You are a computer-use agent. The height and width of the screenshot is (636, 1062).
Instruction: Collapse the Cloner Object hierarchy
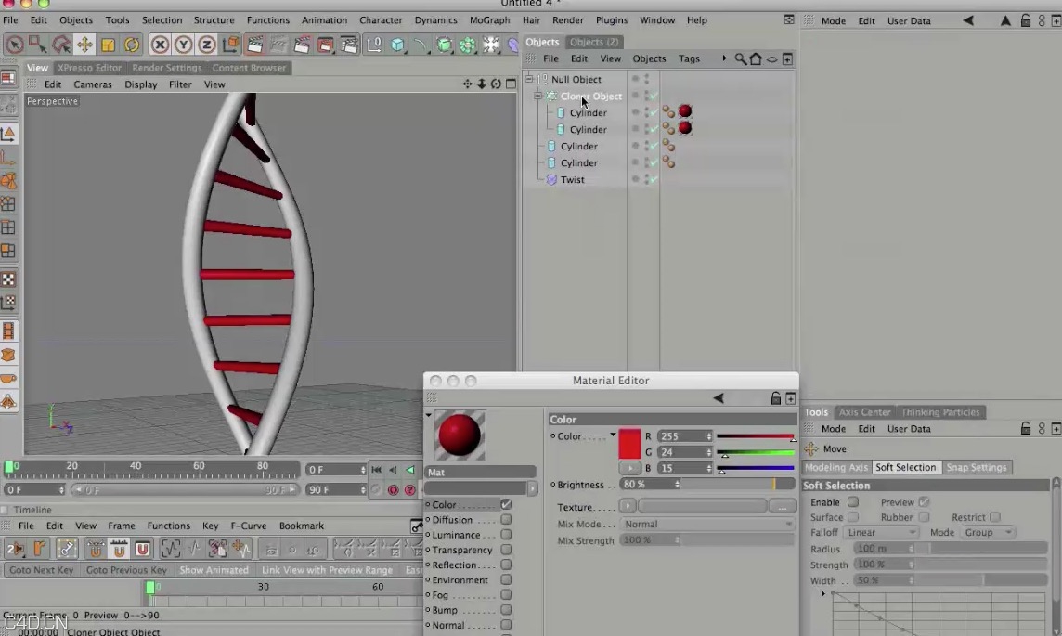(537, 96)
